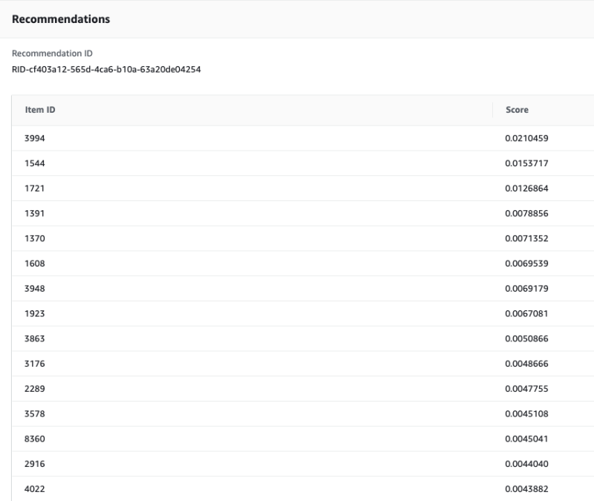Click Item ID 1721 cell
The width and height of the screenshot is (594, 501).
[x=36, y=189]
